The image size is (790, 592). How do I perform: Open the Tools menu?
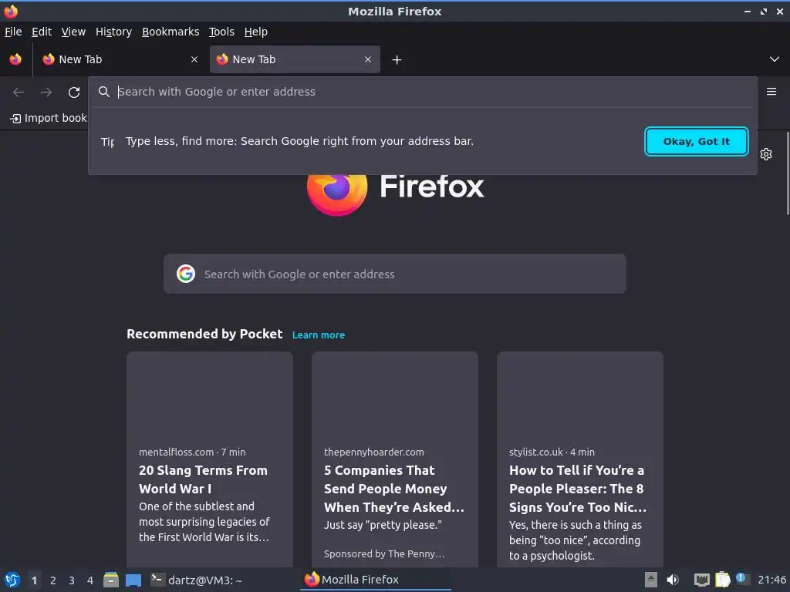coord(221,32)
